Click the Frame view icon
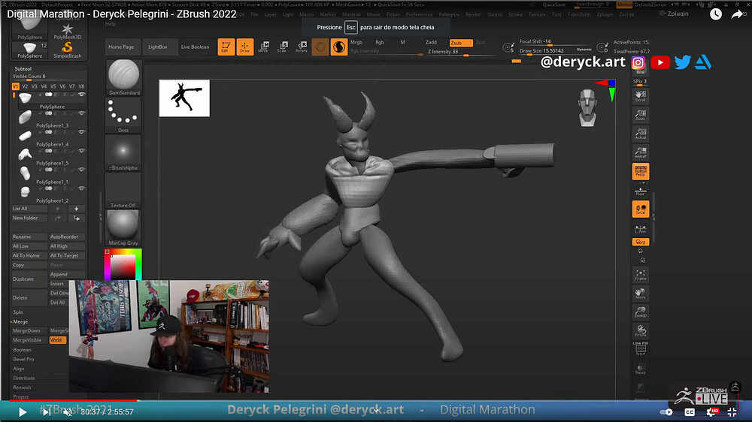Viewport: 752px width, 422px height. (640, 275)
